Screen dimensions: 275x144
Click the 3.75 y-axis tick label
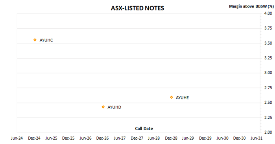click(268, 28)
